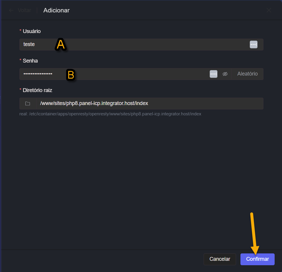Click the real path hint text
The height and width of the screenshot is (272, 282).
coord(110,114)
